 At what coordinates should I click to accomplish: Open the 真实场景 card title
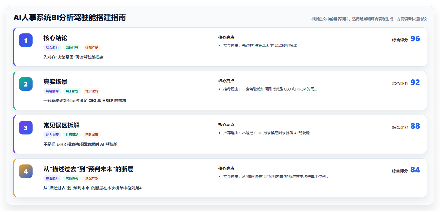pos(55,82)
